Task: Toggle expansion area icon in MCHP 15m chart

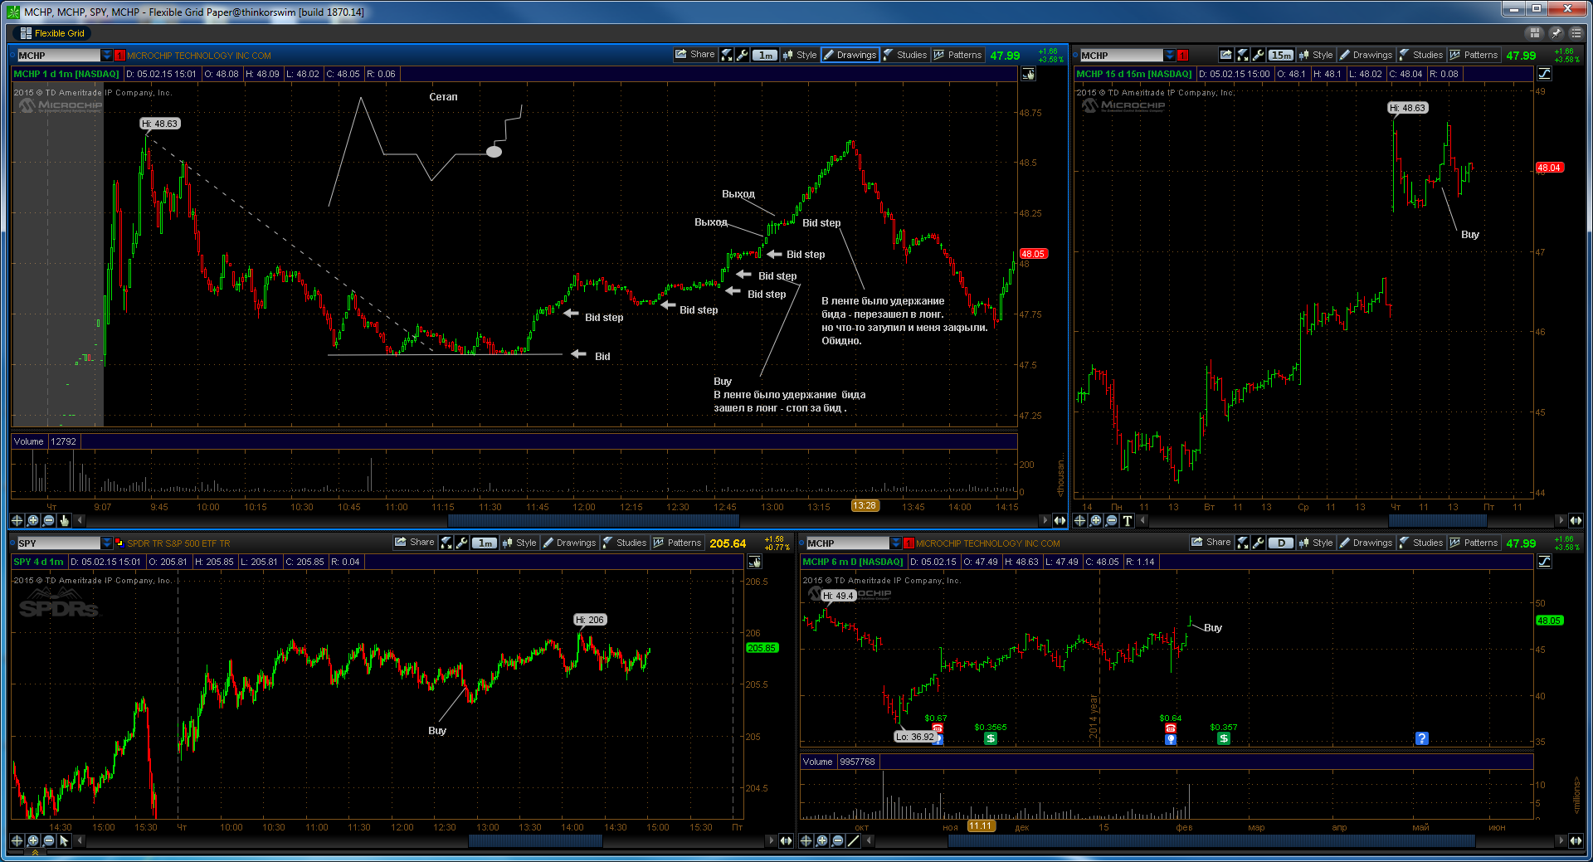Action: coord(1576,520)
